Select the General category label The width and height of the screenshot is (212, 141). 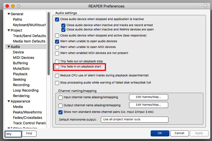point(17,14)
